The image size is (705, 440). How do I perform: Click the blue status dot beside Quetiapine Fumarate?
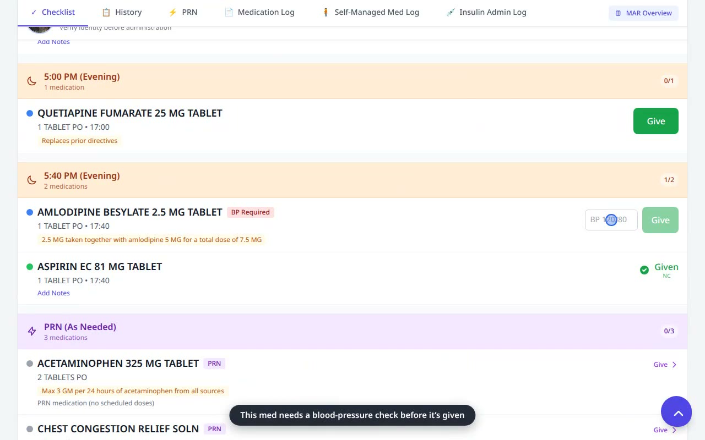coord(30,113)
